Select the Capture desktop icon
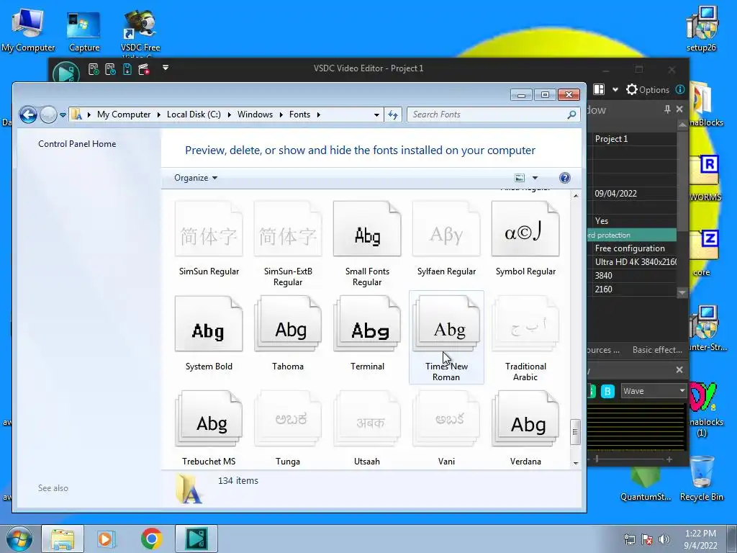The image size is (737, 553). (83, 31)
